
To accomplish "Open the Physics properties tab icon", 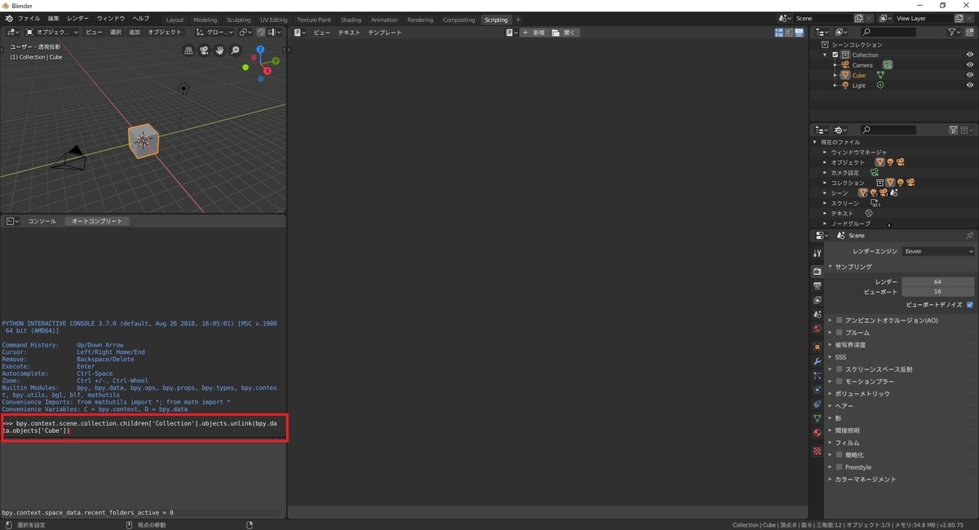I will [817, 390].
